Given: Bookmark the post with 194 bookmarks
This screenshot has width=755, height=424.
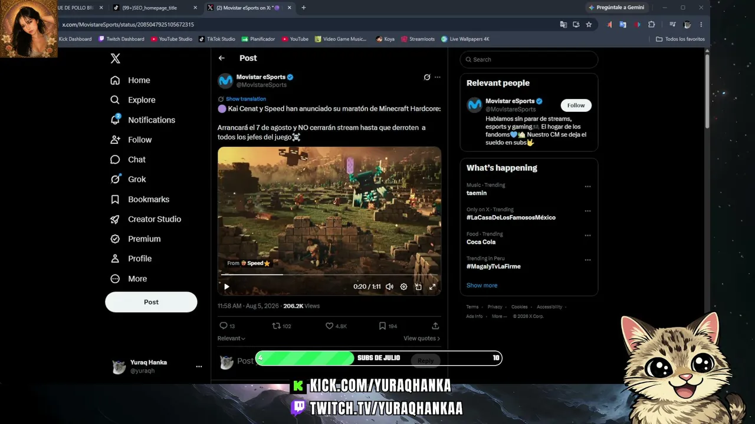Looking at the screenshot, I should click(x=382, y=326).
